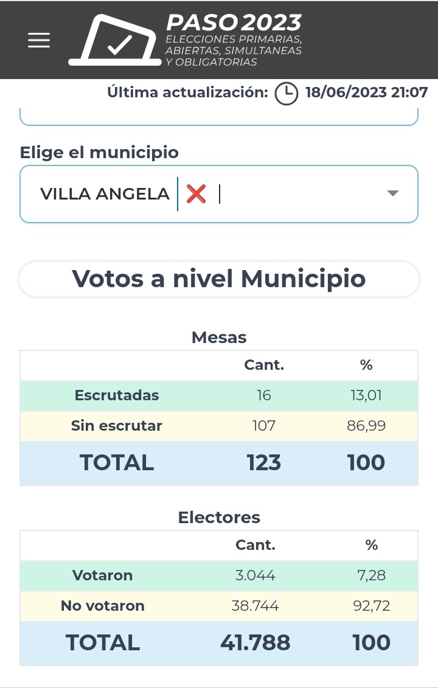438x688 pixels.
Task: Click the Cant. column header in Mesas
Action: click(264, 365)
